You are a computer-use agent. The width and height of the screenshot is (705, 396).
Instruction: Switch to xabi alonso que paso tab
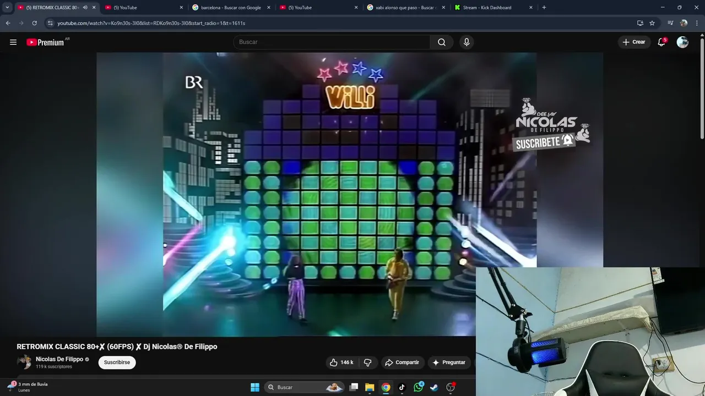point(405,8)
